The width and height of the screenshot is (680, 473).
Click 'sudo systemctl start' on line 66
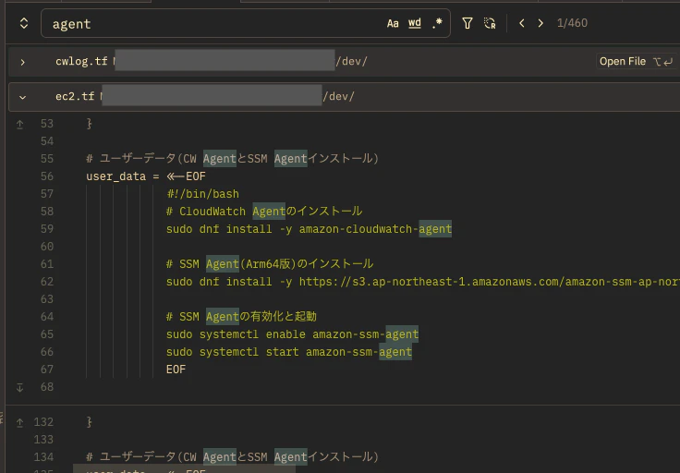tap(232, 352)
